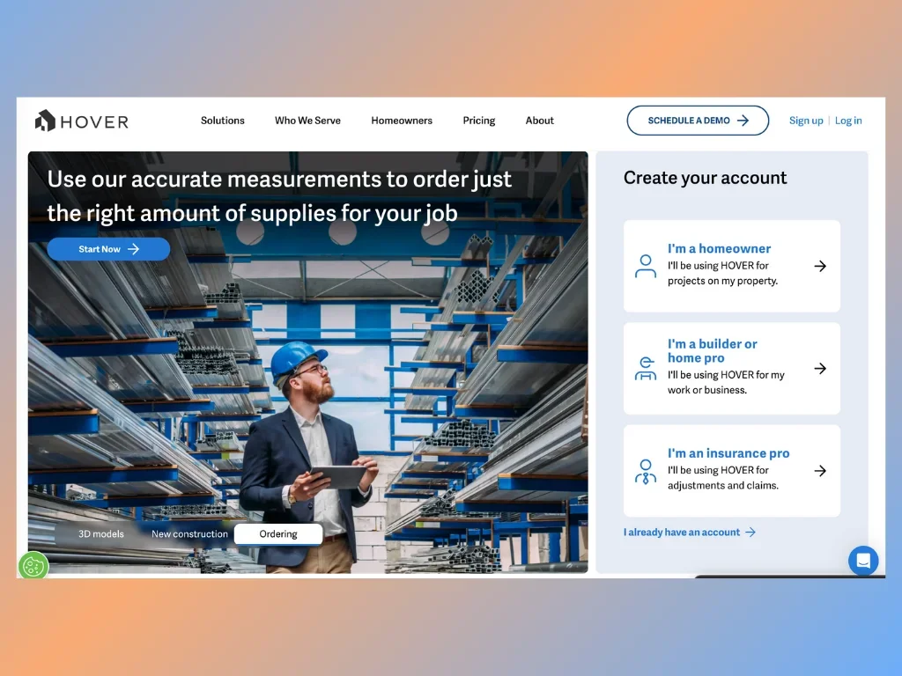Select the New construction tab
This screenshot has height=676, width=902.
[x=189, y=534]
